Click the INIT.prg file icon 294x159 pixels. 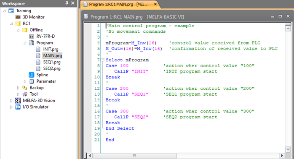[38, 49]
